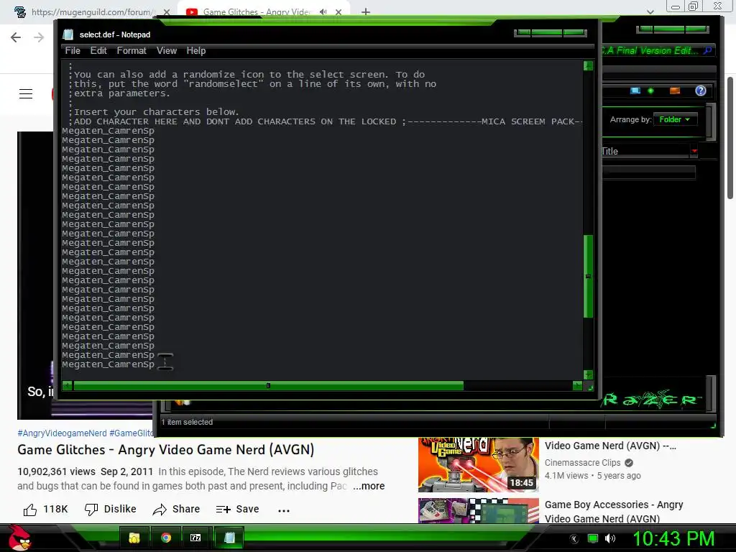Screen dimensions: 736x552
Task: Close the Game Glitches YouTube tab
Action: coord(339,12)
